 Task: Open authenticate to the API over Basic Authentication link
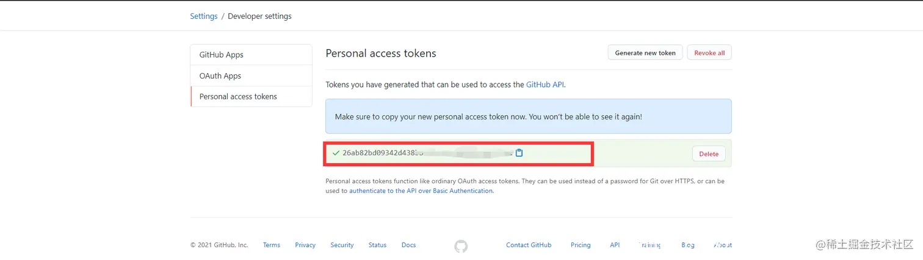[421, 191]
